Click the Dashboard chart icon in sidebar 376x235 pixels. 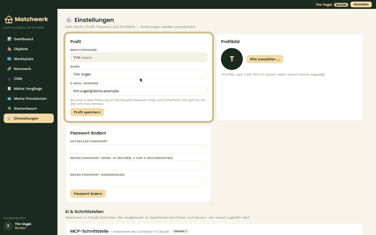[x=9, y=39]
